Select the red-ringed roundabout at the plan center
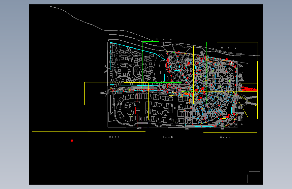The width and height of the screenshot is (292, 189). pyautogui.click(x=164, y=86)
